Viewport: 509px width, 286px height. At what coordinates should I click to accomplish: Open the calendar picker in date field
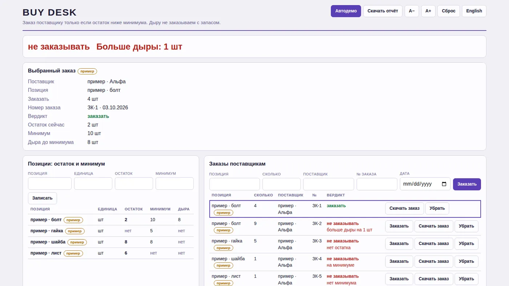pyautogui.click(x=444, y=184)
